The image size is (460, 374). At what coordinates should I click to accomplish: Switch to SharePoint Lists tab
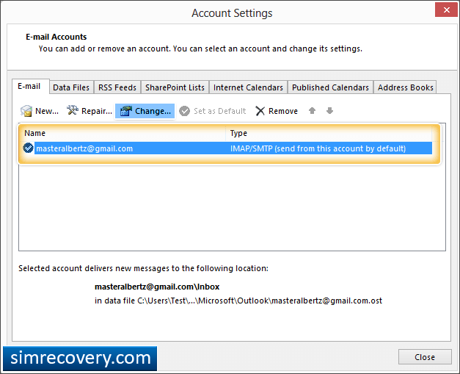(x=175, y=87)
